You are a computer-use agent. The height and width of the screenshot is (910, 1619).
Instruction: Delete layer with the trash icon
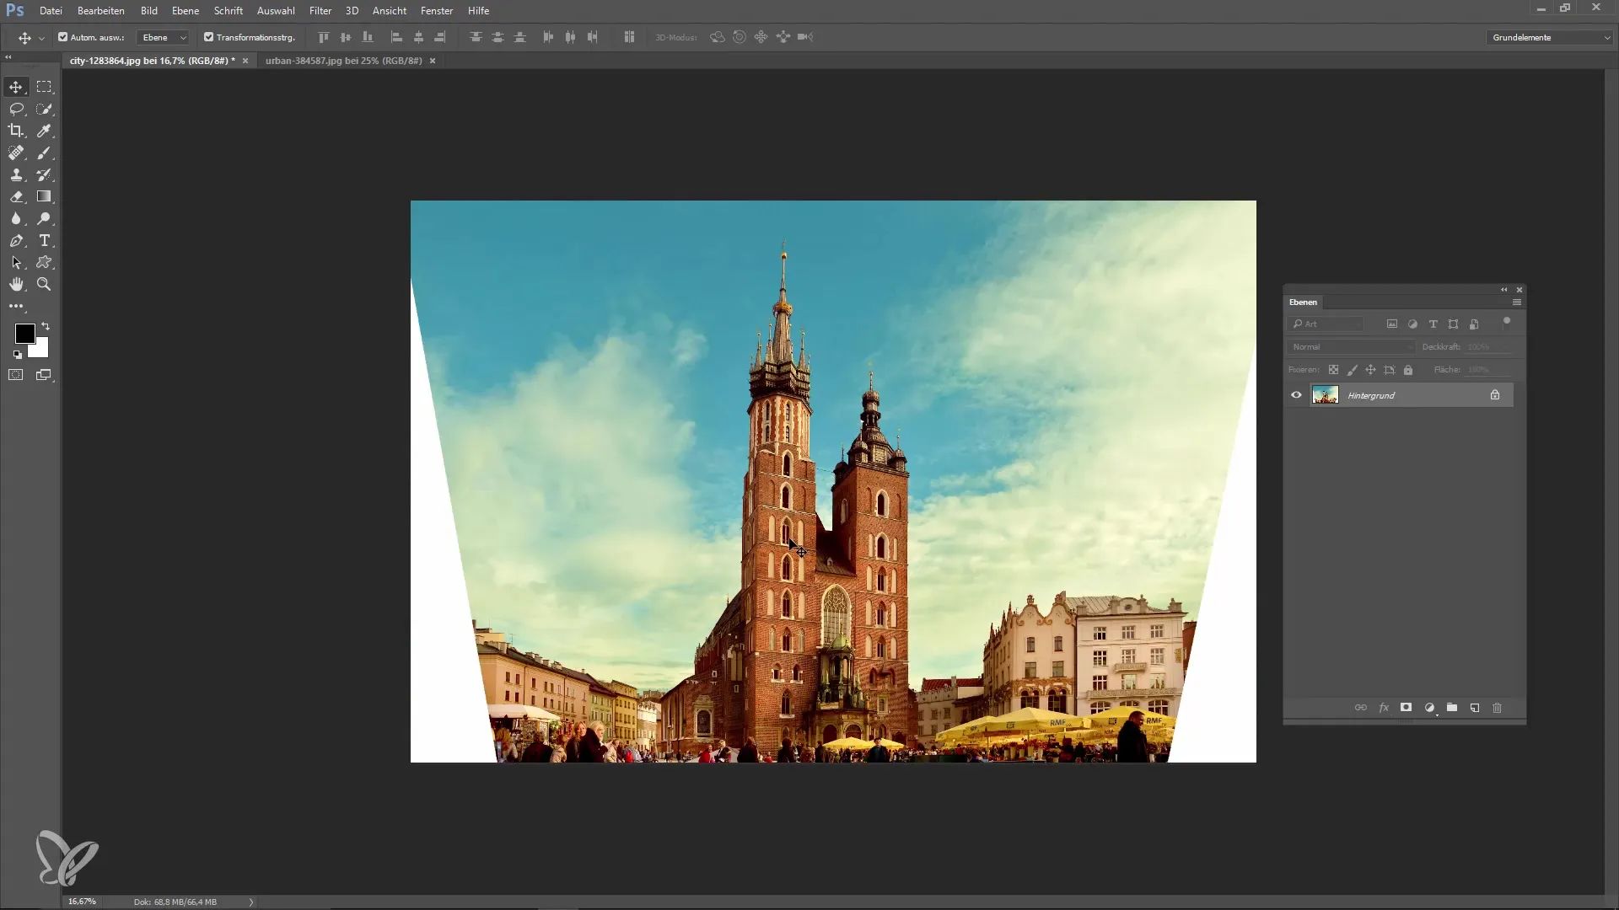[1498, 708]
